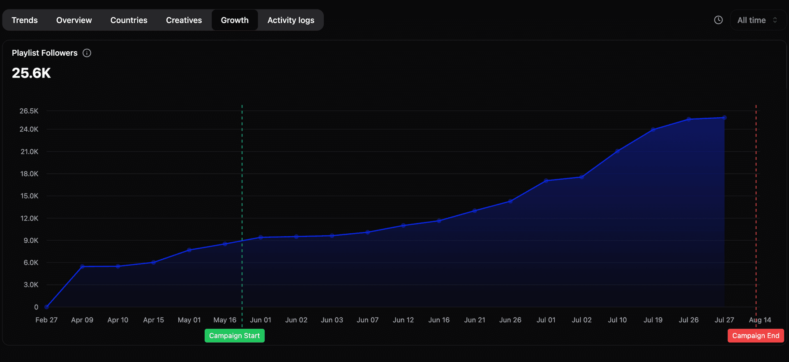Select the Jun 02 data point
This screenshot has width=789, height=362.
(296, 237)
